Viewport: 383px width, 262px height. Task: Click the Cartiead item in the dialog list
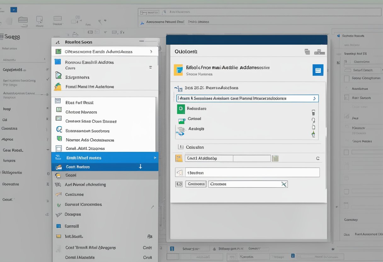(x=194, y=119)
